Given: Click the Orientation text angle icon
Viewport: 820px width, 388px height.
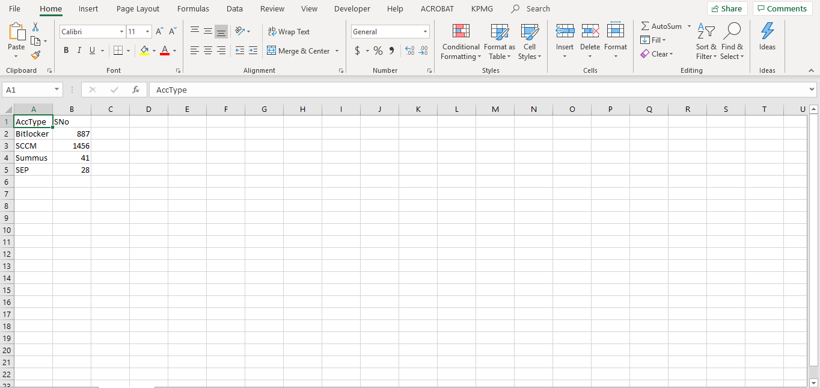Looking at the screenshot, I should [x=240, y=31].
